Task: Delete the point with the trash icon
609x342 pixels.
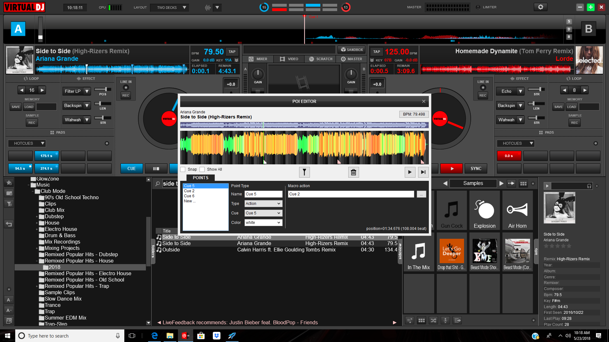Action: 353,172
